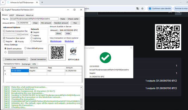Choose the Regular fee radio option

[4, 41]
